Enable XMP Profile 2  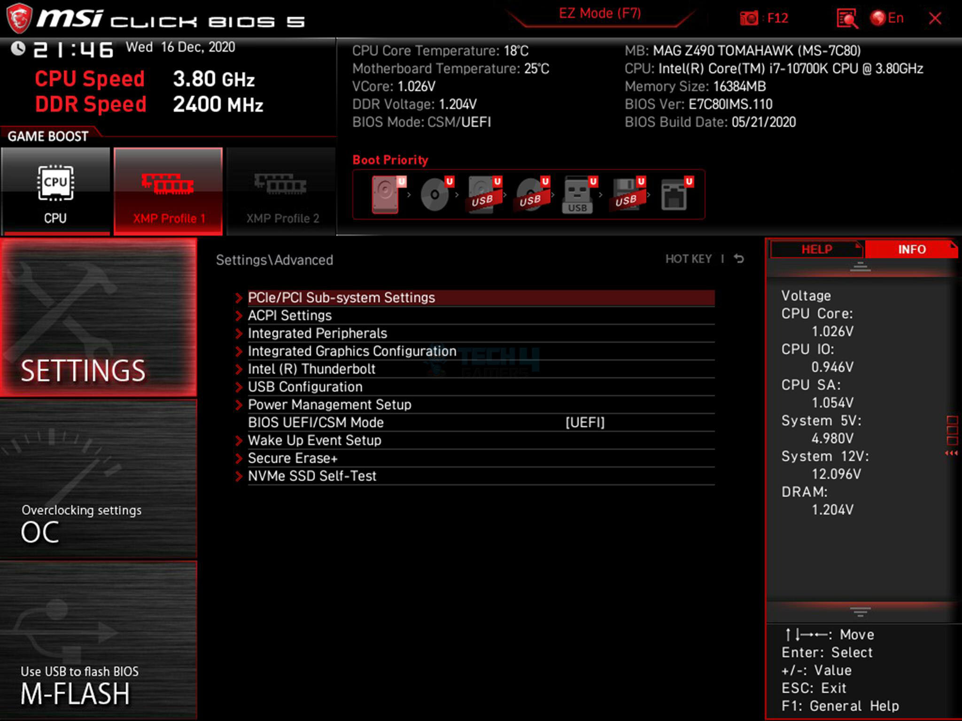click(x=281, y=191)
